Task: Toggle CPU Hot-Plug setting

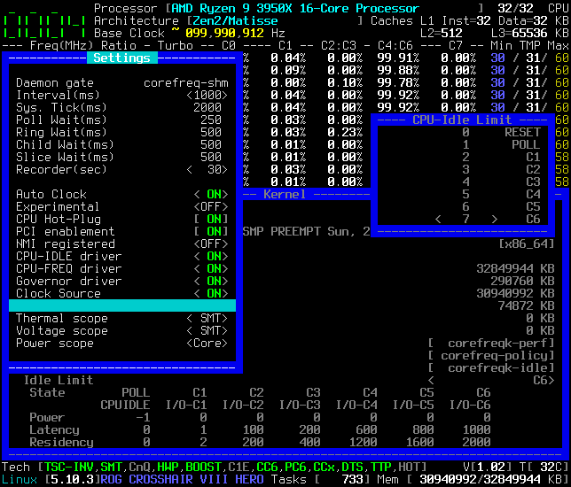Action: pos(211,219)
